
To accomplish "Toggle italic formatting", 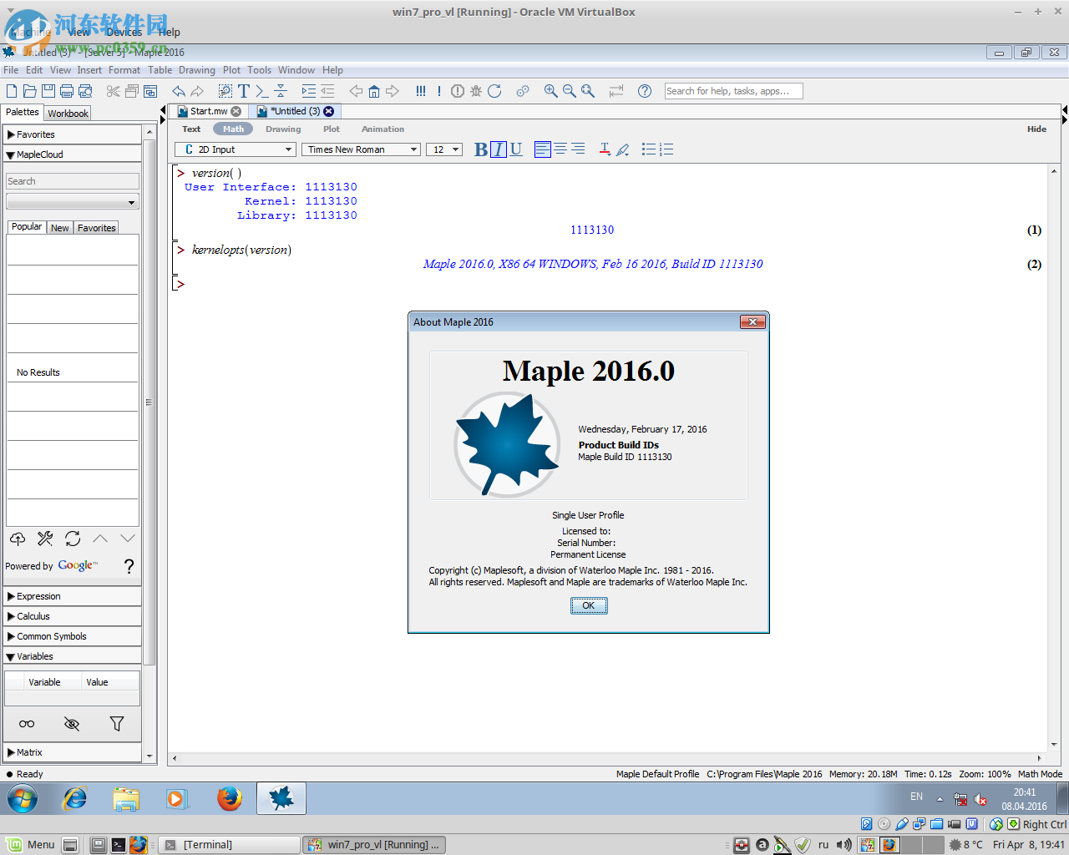I will (x=499, y=149).
